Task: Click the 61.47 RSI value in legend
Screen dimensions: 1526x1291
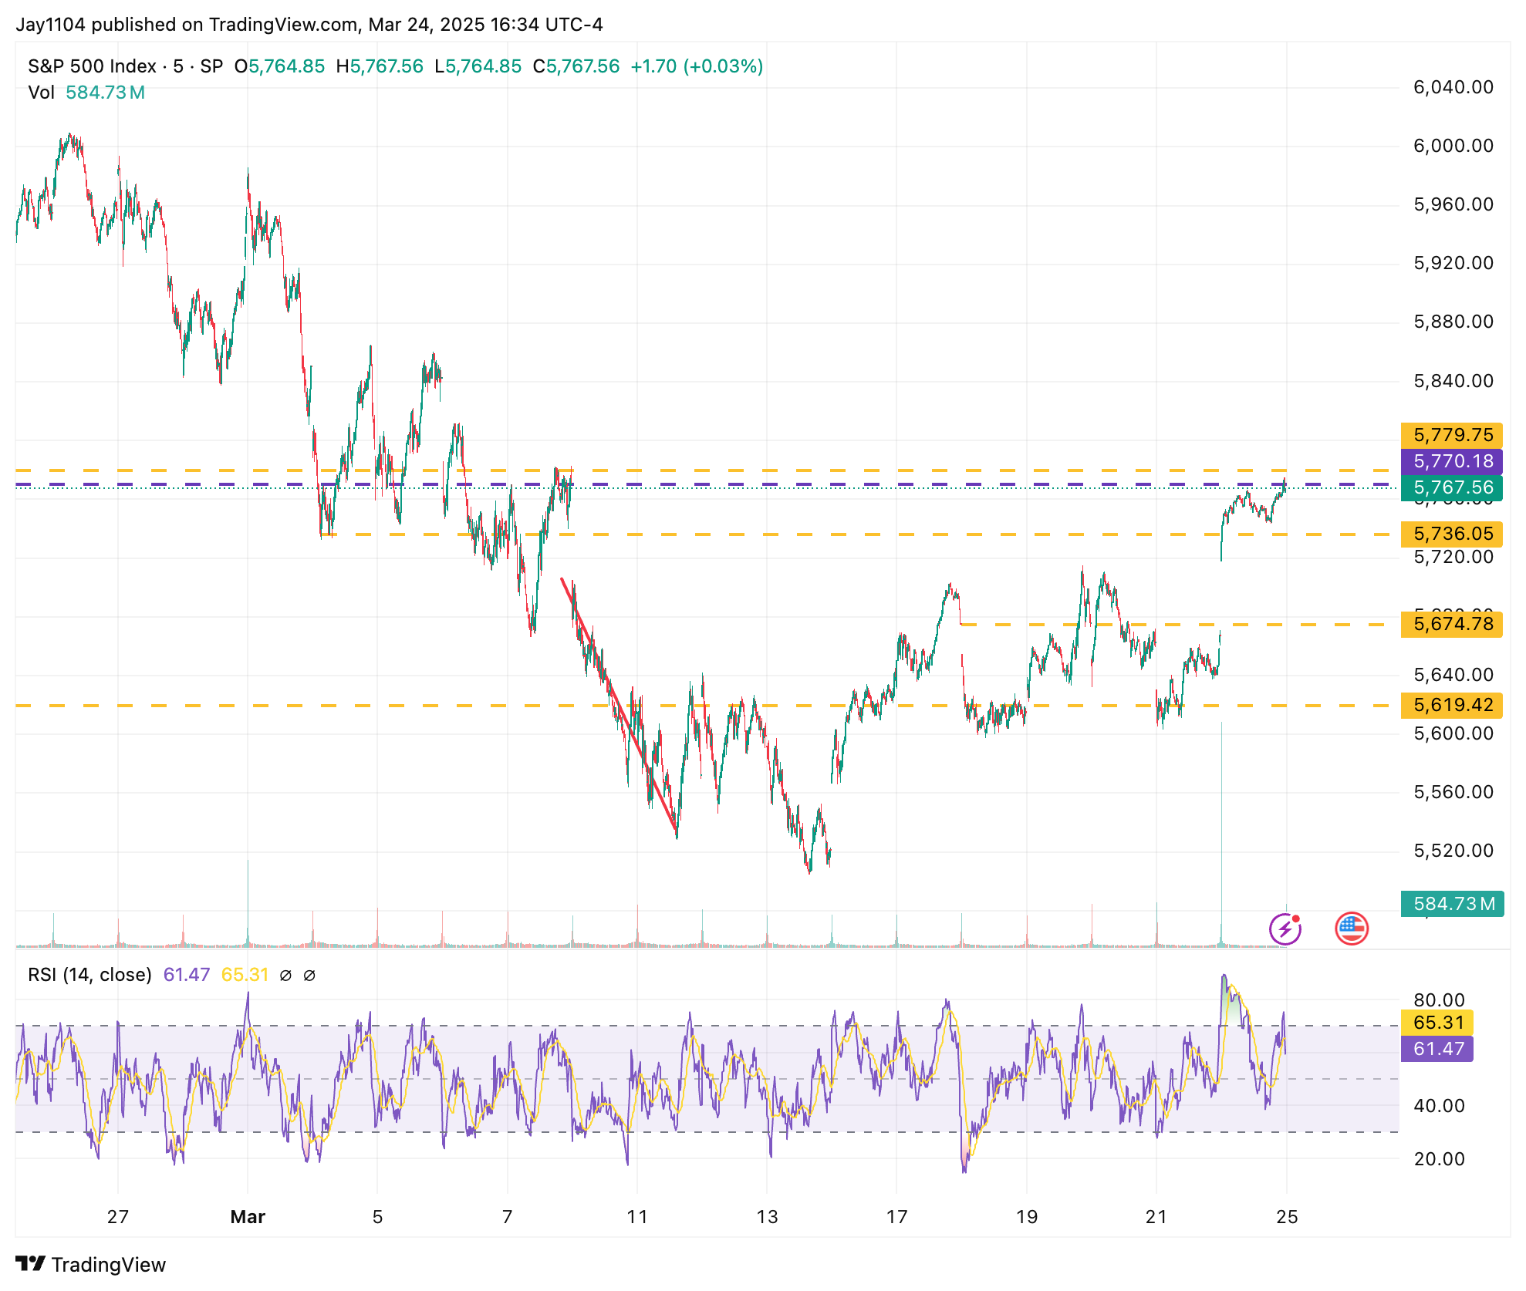Action: tap(187, 975)
